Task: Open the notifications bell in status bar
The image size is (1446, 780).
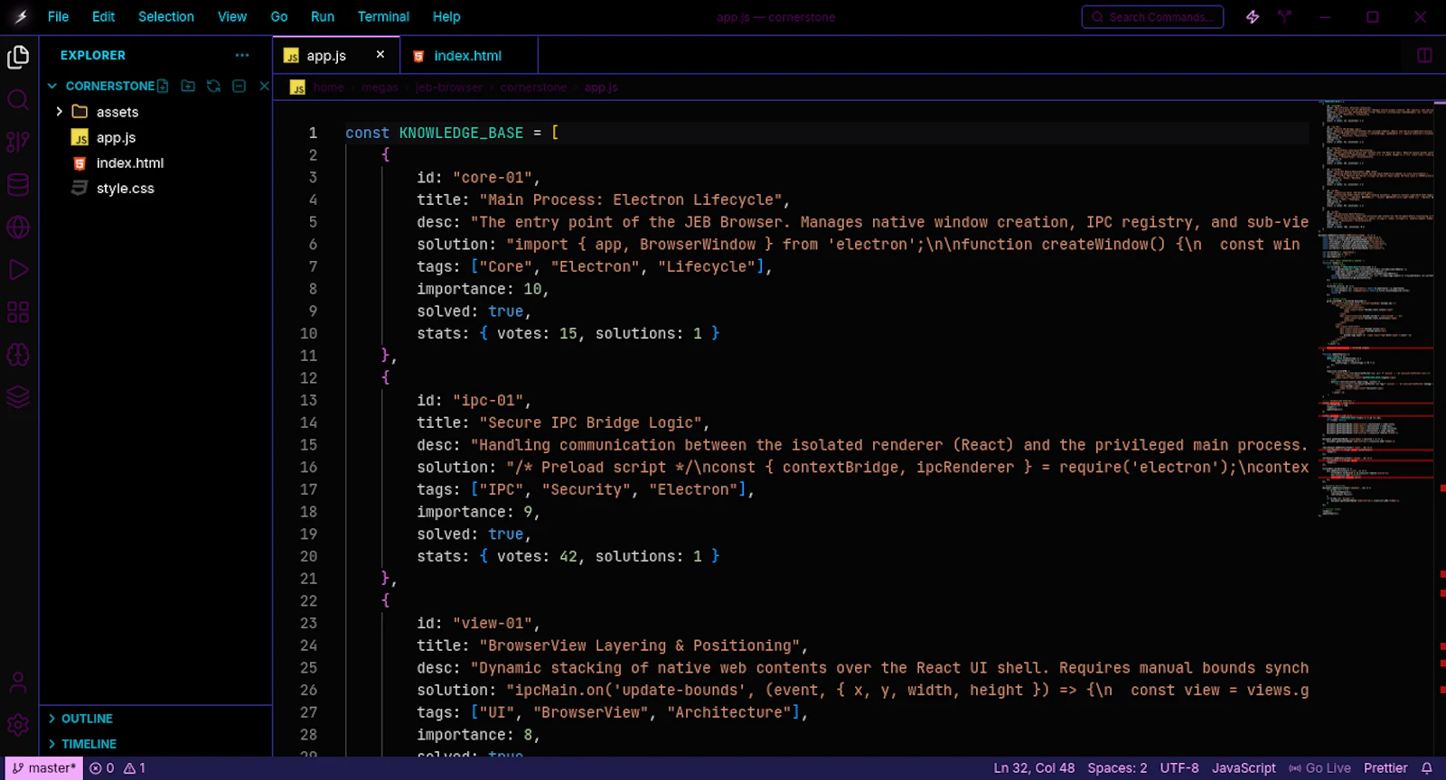Action: click(x=1427, y=768)
